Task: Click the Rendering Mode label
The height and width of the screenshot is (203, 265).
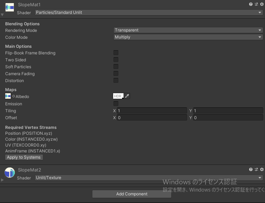Action: (21, 30)
